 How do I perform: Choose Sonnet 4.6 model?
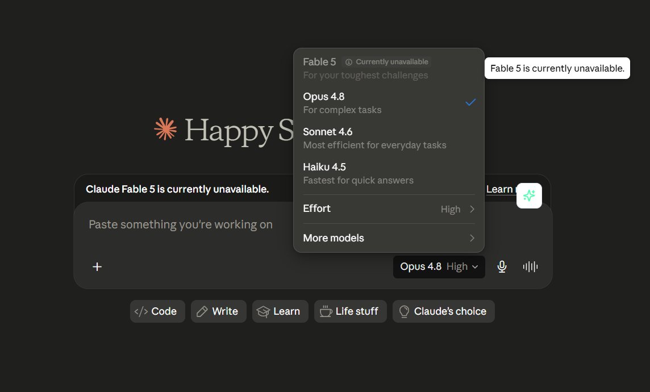click(x=389, y=138)
